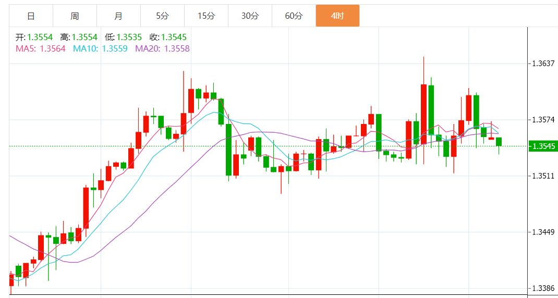Click the 1.3386 price axis label
The width and height of the screenshot is (558, 298).
click(x=542, y=288)
